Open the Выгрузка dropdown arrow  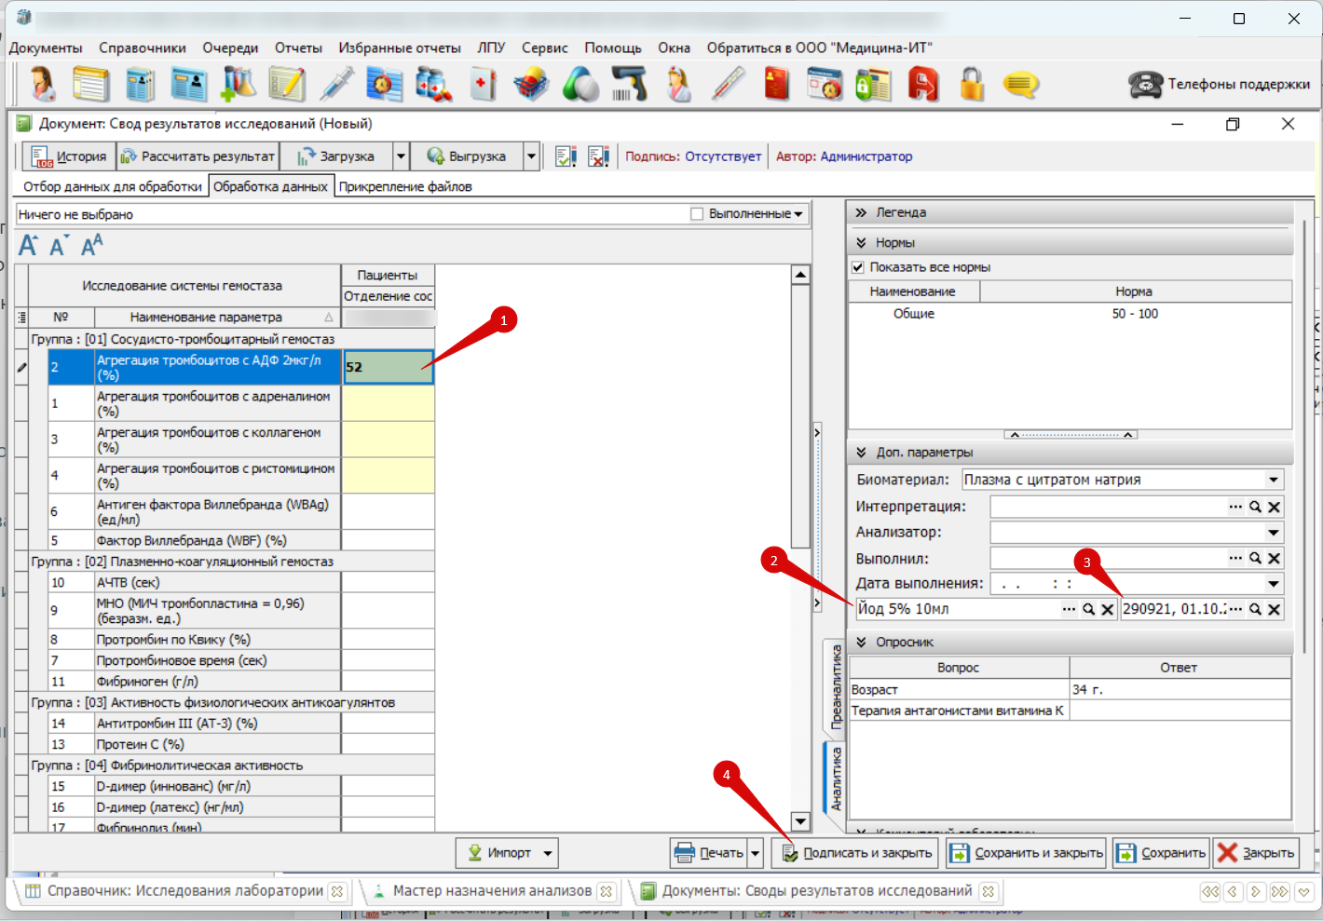[x=532, y=156]
